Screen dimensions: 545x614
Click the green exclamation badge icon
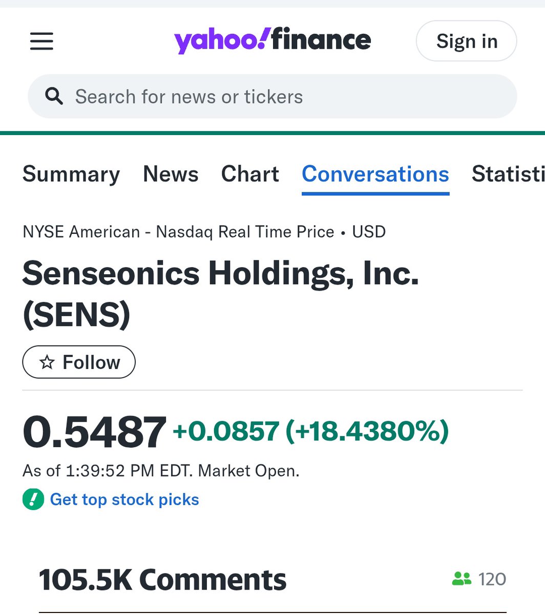(33, 499)
